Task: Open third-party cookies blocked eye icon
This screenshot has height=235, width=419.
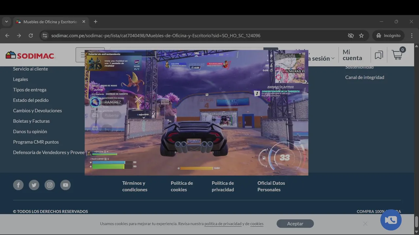Action: (351, 36)
